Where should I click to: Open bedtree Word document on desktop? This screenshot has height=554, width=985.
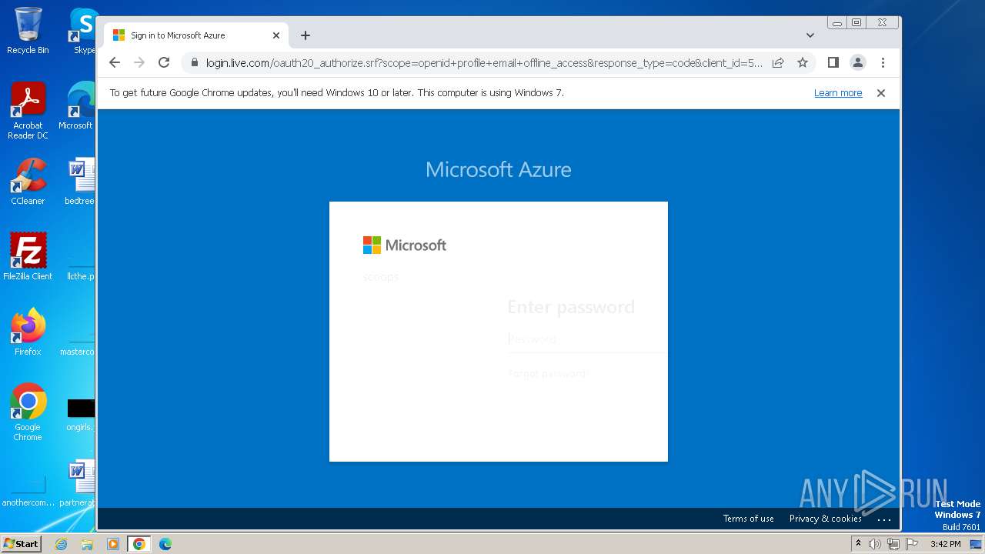click(x=80, y=182)
